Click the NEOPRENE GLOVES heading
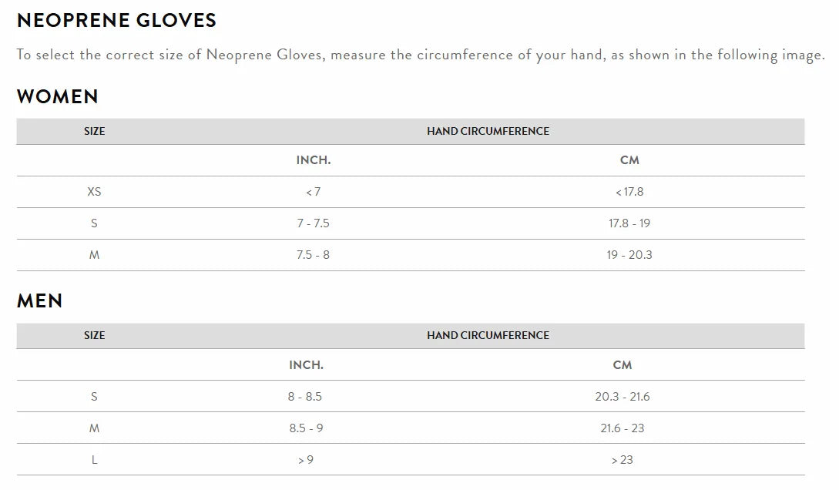 coord(116,21)
